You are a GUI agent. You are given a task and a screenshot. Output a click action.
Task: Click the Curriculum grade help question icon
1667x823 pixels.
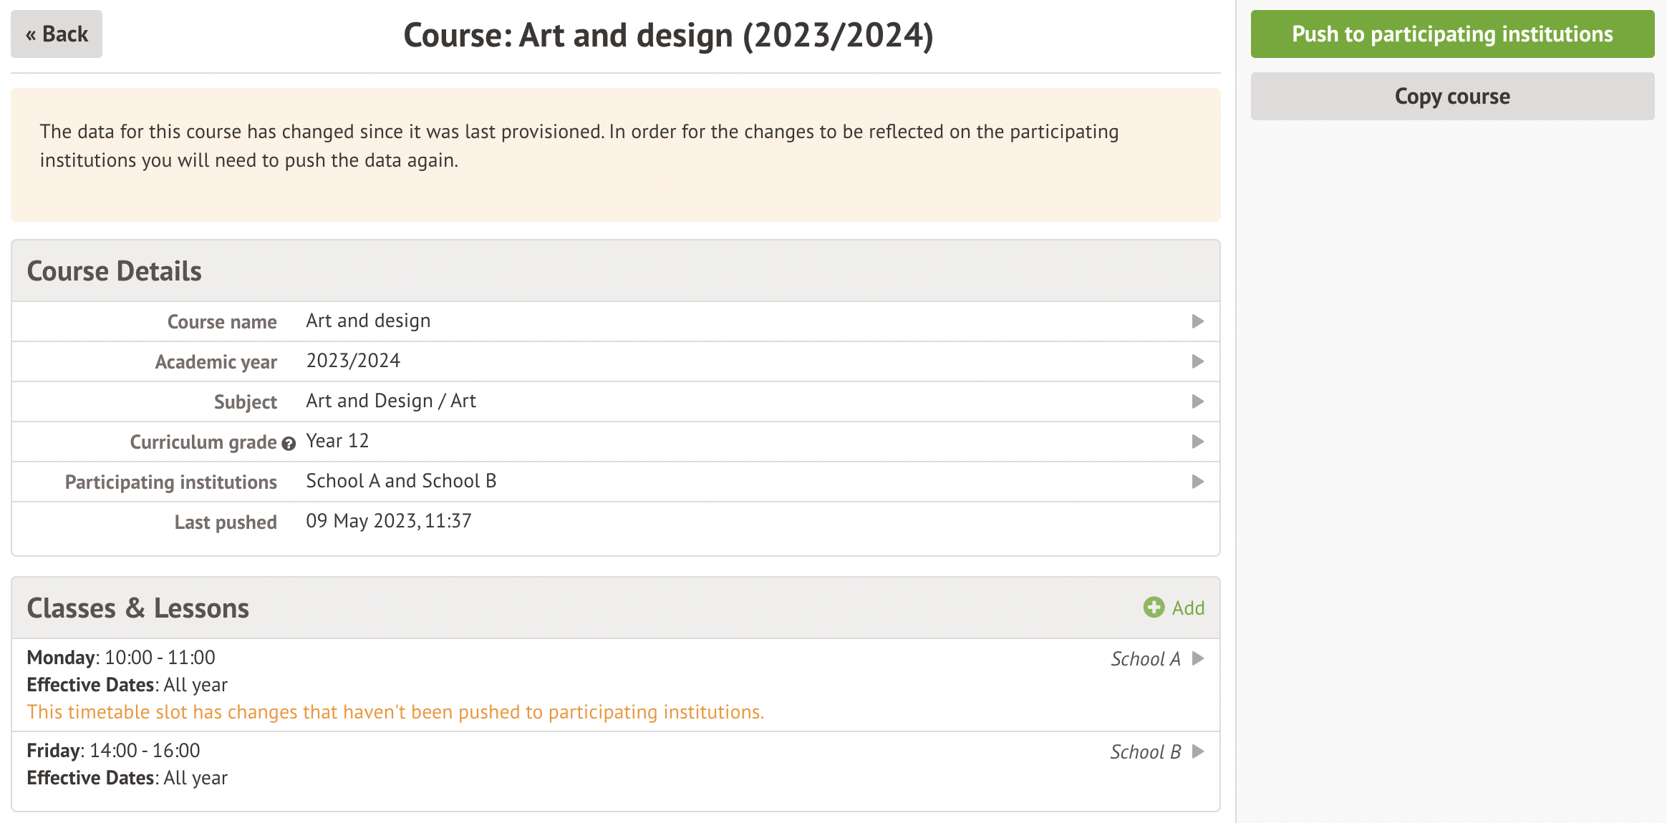[289, 444]
